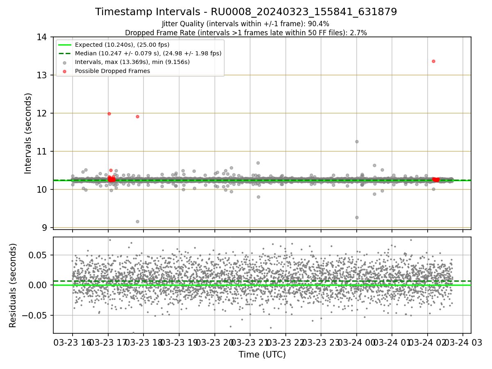The height and width of the screenshot is (369, 492).
Task: Click the 'Residuals (seconds)' y-axis label
Action: point(13,285)
